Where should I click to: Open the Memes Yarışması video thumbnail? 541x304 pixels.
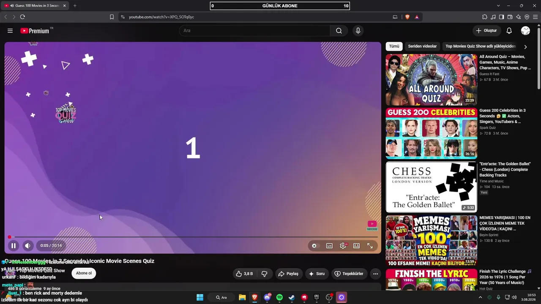432,241
